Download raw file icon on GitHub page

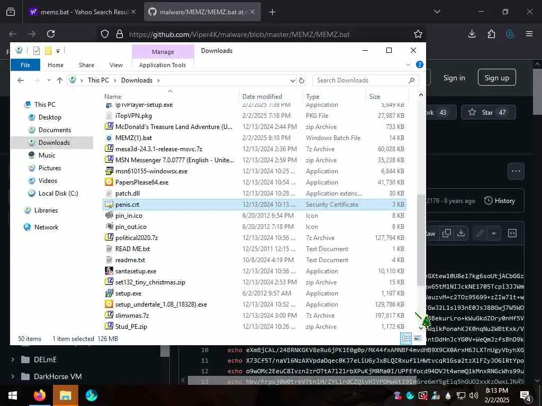tap(461, 233)
